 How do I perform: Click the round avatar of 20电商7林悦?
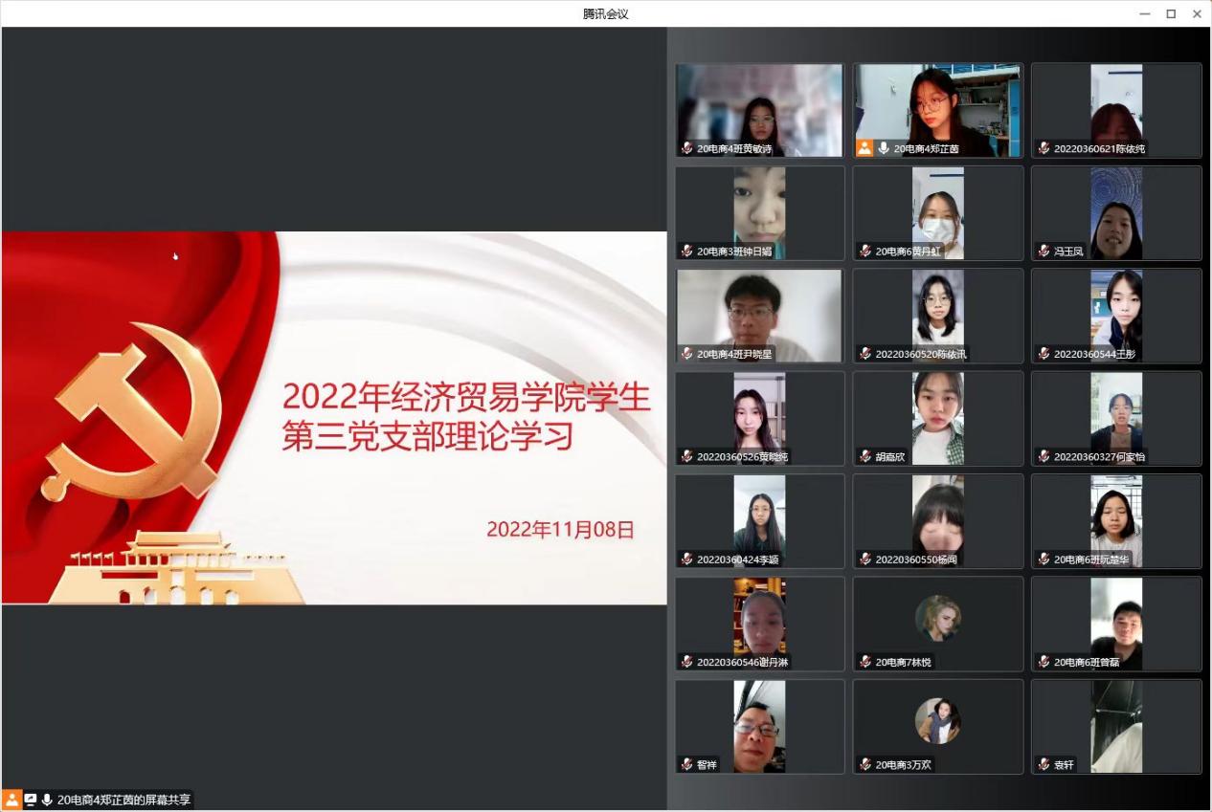[937, 618]
